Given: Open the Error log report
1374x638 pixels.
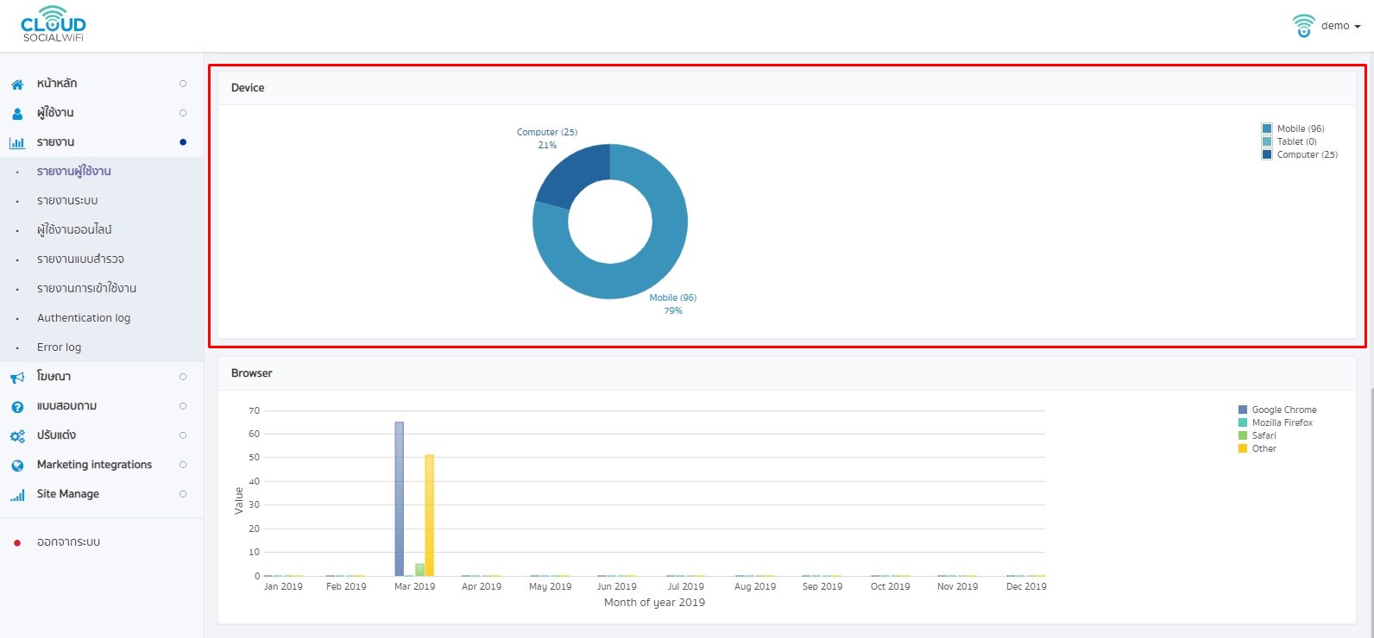Looking at the screenshot, I should point(59,347).
